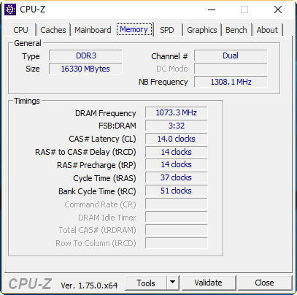
Task: Click the version text Ver. 1.75.0.x64
Action: pyautogui.click(x=89, y=286)
